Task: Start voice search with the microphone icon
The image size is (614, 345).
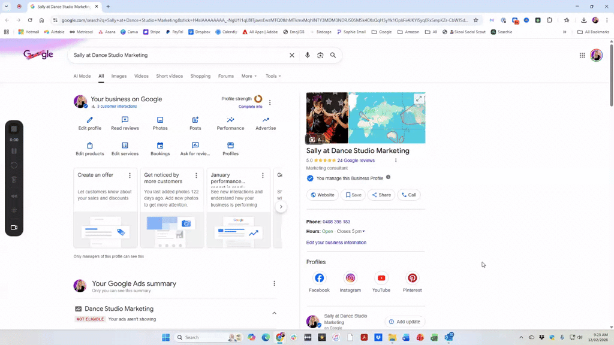Action: pyautogui.click(x=307, y=55)
